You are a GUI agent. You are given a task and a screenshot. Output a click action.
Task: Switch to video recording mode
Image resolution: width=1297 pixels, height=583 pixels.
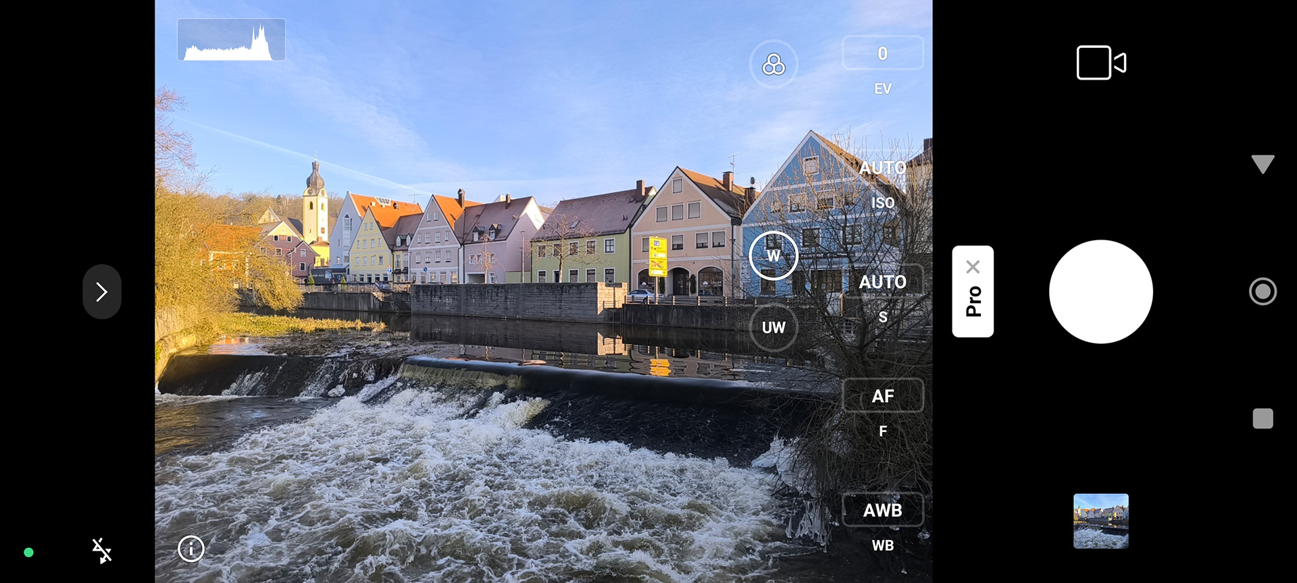(1100, 63)
